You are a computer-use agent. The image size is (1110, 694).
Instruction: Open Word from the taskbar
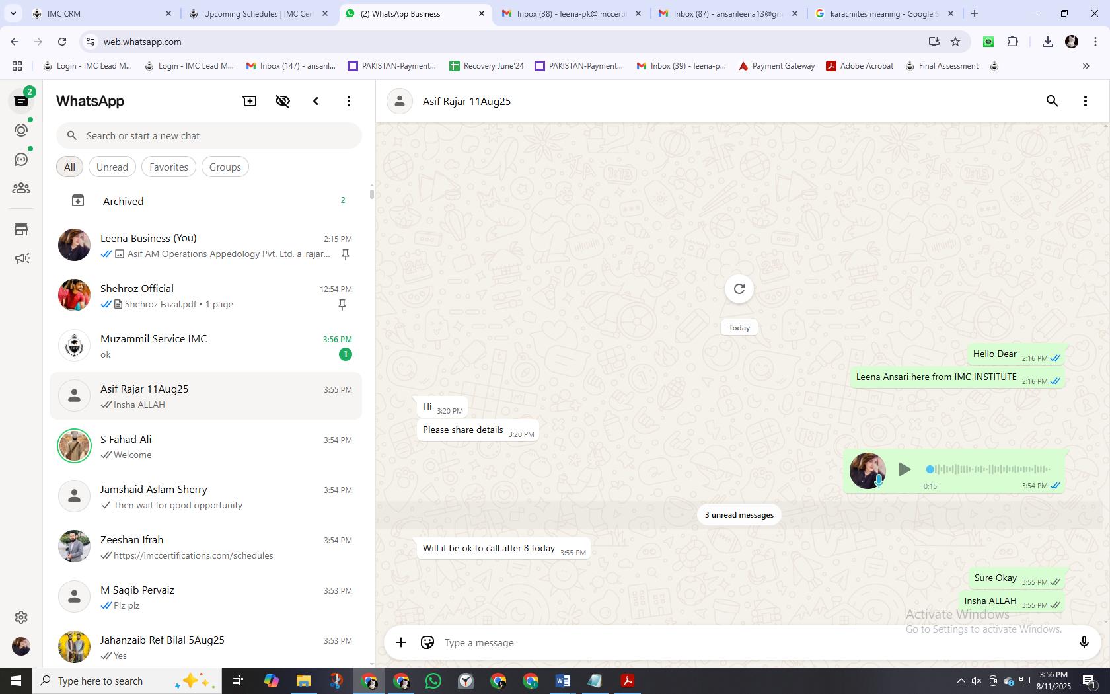click(x=563, y=681)
